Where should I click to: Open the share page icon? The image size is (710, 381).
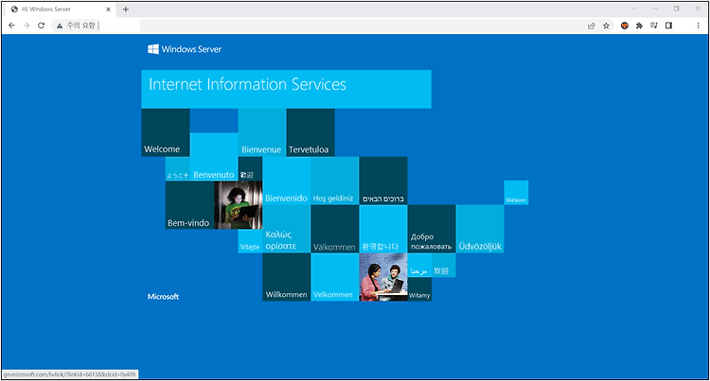click(592, 26)
